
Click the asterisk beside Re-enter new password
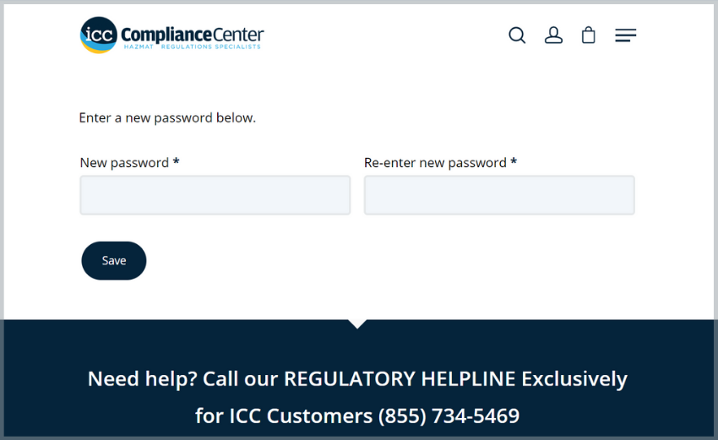(514, 162)
